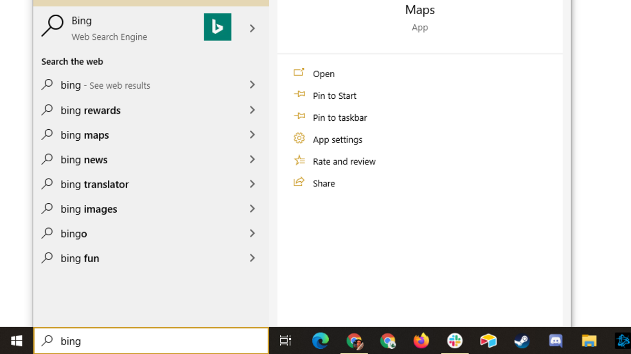Open the Windows Start menu
The height and width of the screenshot is (354, 631).
point(16,341)
